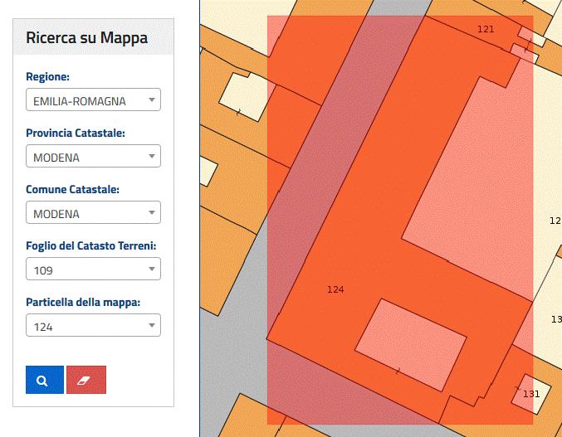Open the Comune Catastale dropdown
562x437 pixels.
point(93,212)
